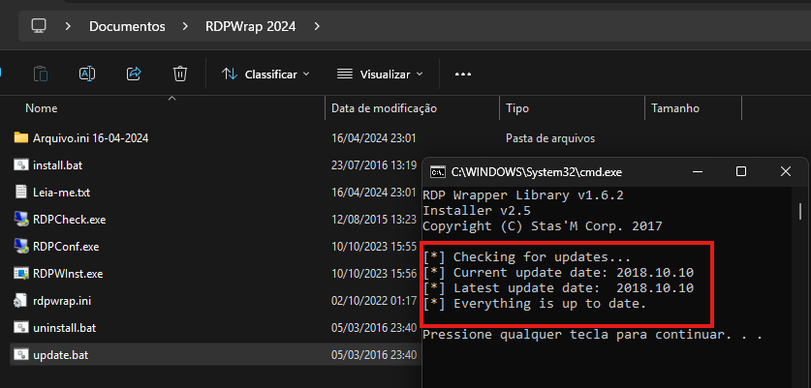Open the Classificar sort dropdown

265,74
